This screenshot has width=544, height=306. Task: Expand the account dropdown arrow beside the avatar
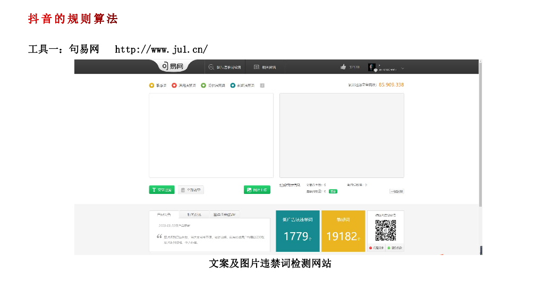click(x=403, y=69)
